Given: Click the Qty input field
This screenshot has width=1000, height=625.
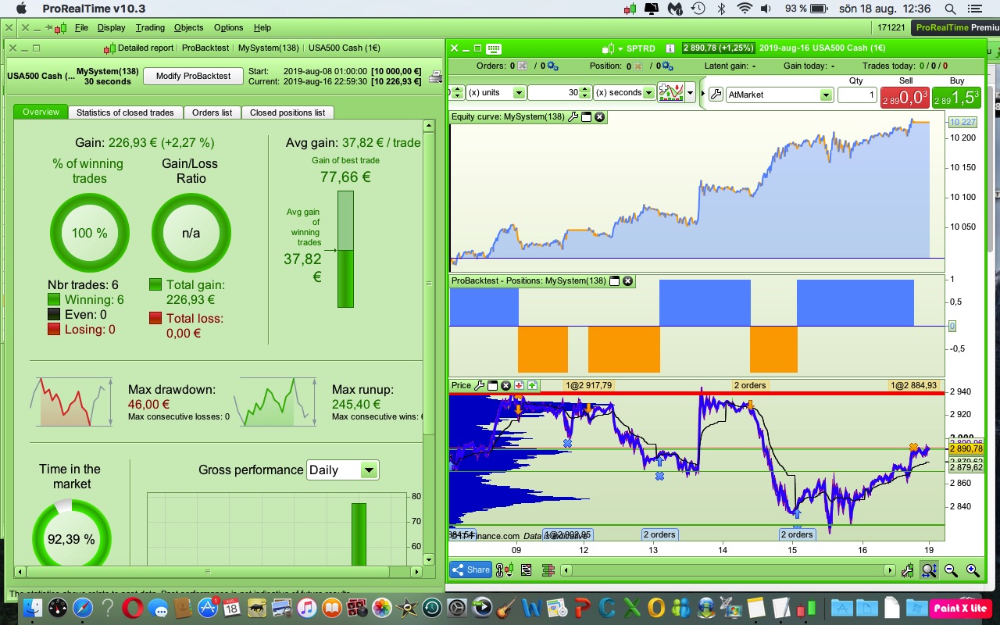Looking at the screenshot, I should point(857,95).
